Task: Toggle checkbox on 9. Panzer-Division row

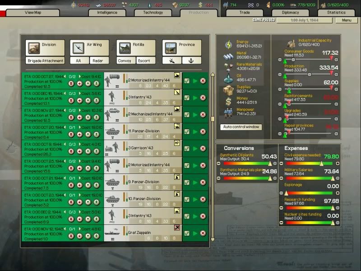Action: click(187, 181)
